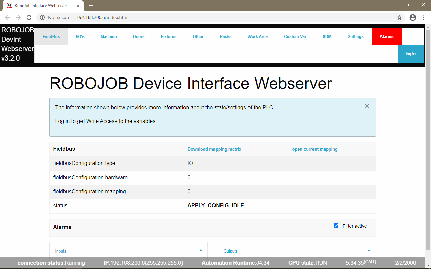Click the fieldbusConfiguration mapping row label
The height and width of the screenshot is (269, 431).
coord(90,191)
